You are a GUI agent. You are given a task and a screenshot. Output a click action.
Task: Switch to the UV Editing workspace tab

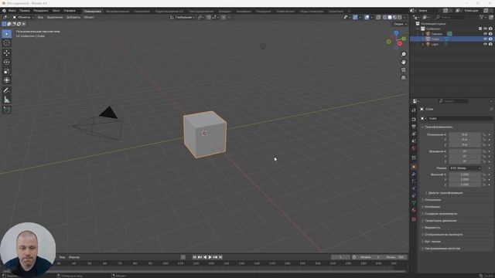169,12
